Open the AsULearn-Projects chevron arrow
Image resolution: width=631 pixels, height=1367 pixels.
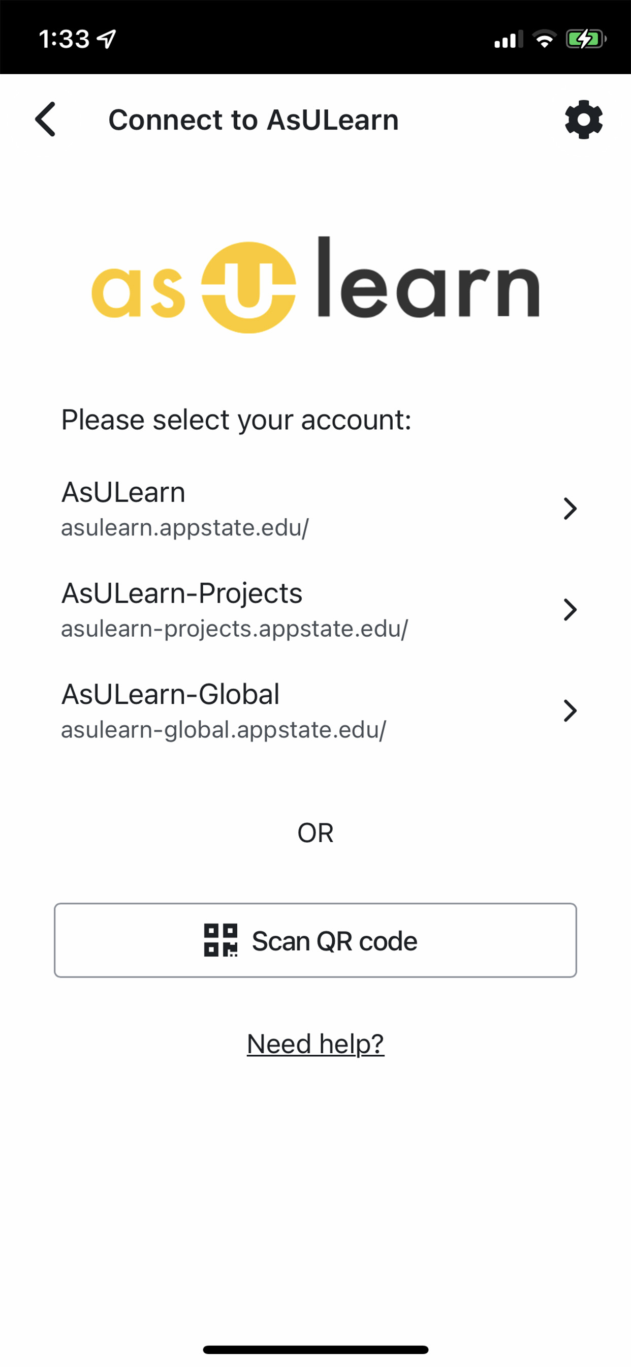(x=570, y=610)
